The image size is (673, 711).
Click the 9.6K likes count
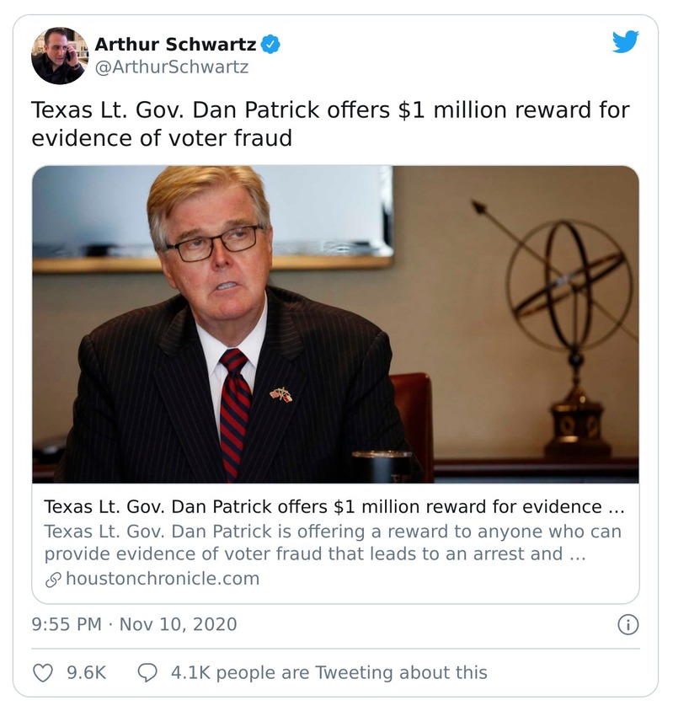(86, 672)
